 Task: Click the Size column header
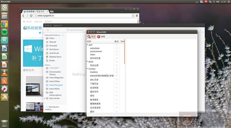pyautogui.click(x=122, y=41)
